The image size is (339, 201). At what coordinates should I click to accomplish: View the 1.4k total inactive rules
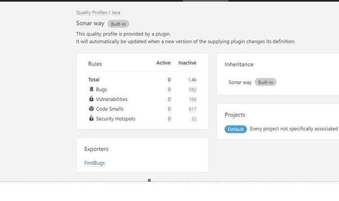[x=192, y=79]
